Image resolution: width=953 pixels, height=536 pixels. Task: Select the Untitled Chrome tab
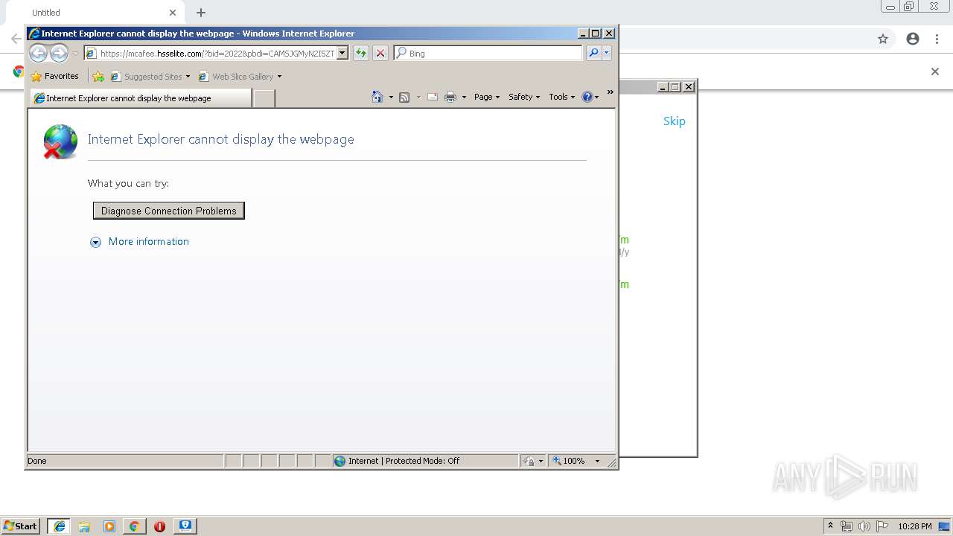(93, 13)
